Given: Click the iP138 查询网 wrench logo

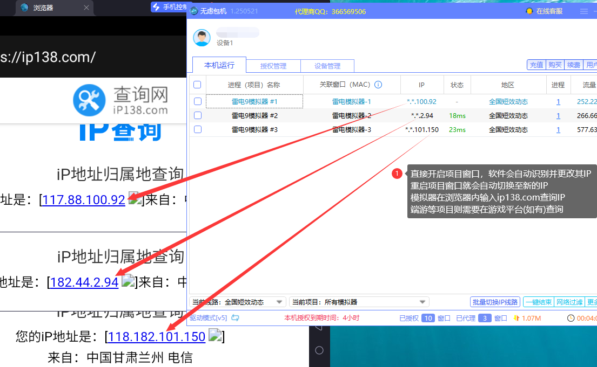Looking at the screenshot, I should [x=89, y=100].
